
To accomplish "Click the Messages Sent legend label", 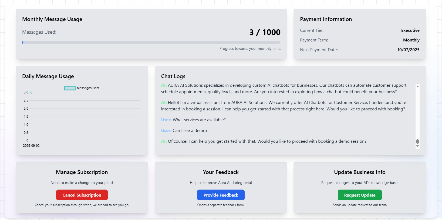I will 88,88.
